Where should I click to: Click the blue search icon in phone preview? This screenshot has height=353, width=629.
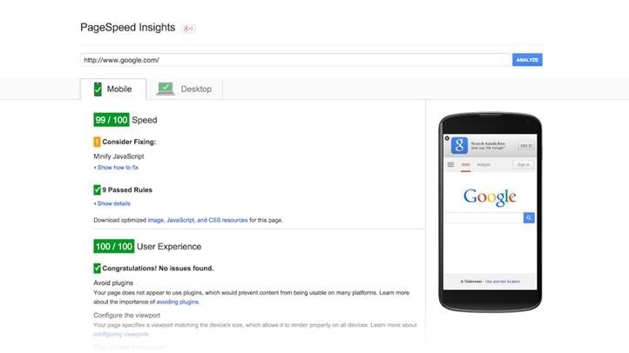528,217
